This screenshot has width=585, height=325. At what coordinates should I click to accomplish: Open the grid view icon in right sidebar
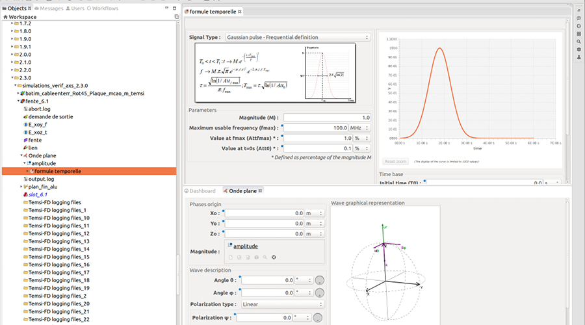point(579,34)
